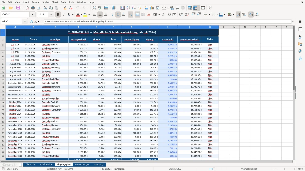Screen dimensions: 305x171
Task: Click the Format as Date icon
Action: tap(174, 15)
